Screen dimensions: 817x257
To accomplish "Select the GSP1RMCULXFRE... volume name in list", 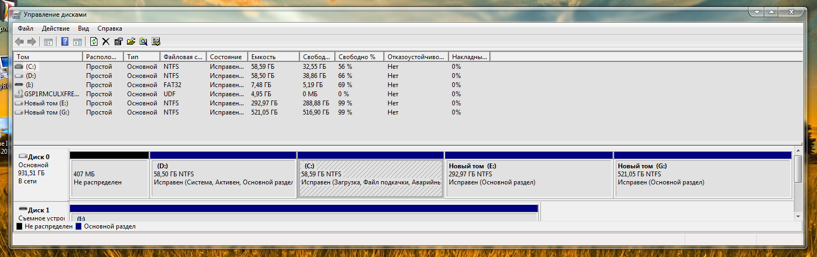I will tap(53, 94).
